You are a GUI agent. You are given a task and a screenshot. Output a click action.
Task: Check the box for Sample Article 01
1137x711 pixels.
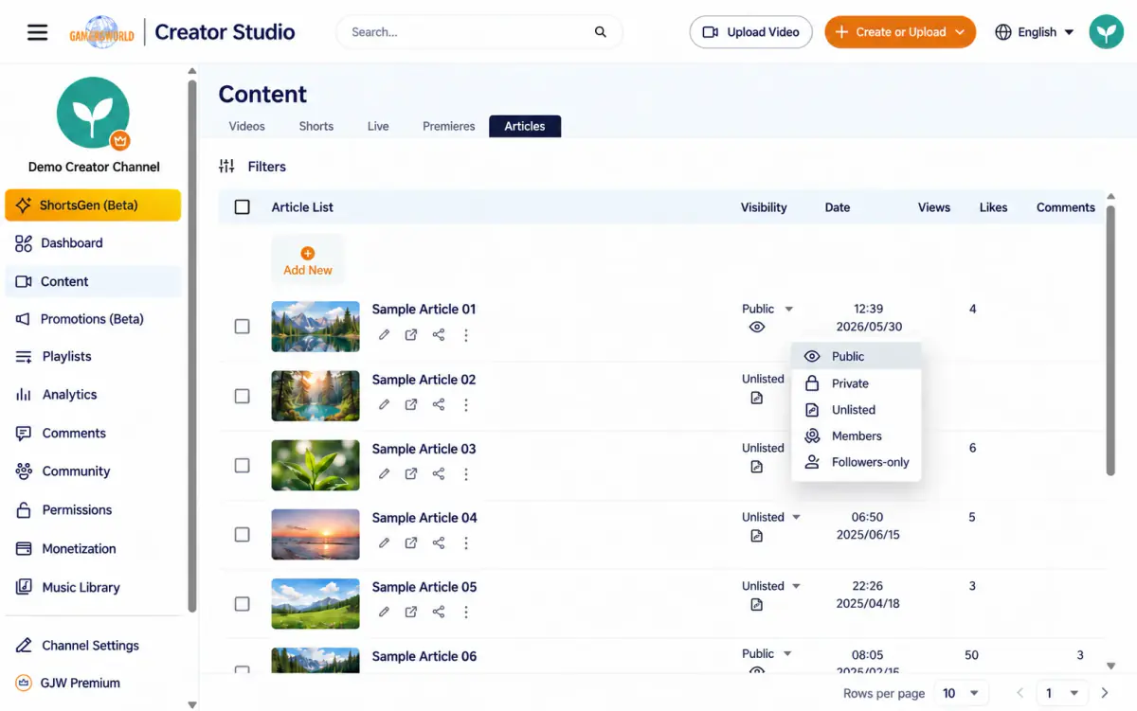coord(243,327)
